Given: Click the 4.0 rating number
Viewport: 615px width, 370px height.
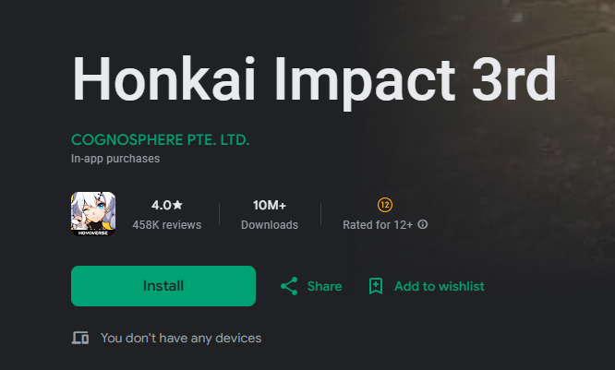Looking at the screenshot, I should click(162, 205).
